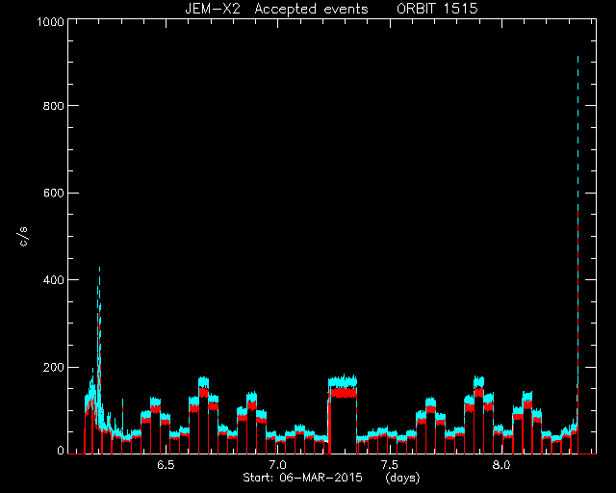Click the 400 tick label on the y-axis
Viewport: 616px width, 493px height.
click(x=53, y=280)
